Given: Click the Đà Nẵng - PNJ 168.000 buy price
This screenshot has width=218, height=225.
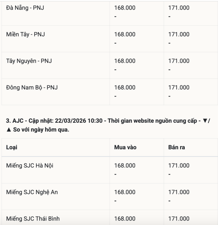Looking at the screenshot, I should pyautogui.click(x=125, y=8).
